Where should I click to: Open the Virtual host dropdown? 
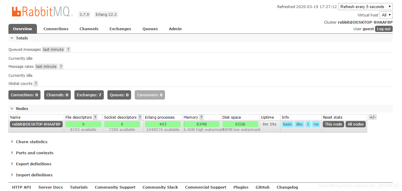pyautogui.click(x=386, y=15)
